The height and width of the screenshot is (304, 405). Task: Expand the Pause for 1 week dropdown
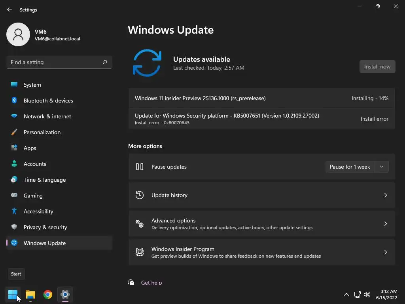tap(382, 167)
